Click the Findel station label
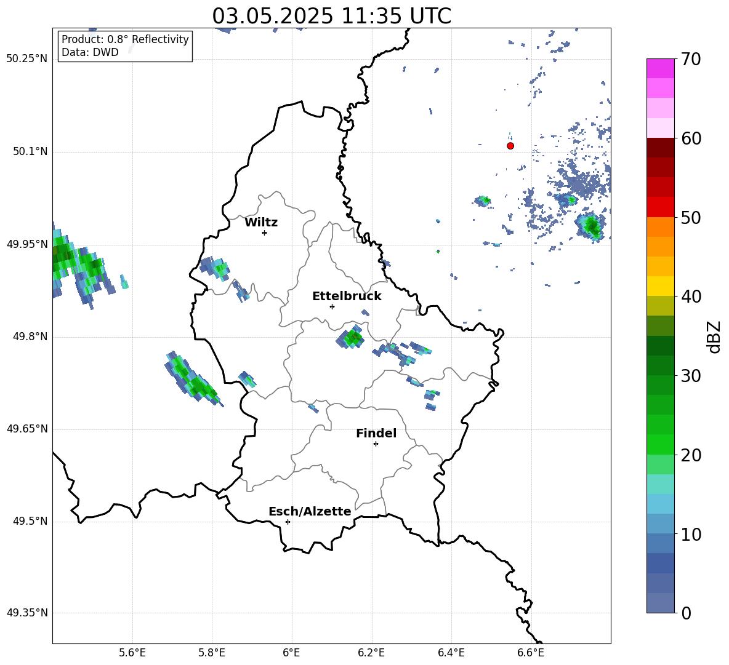Screen dimensions: 729x665 [376, 433]
